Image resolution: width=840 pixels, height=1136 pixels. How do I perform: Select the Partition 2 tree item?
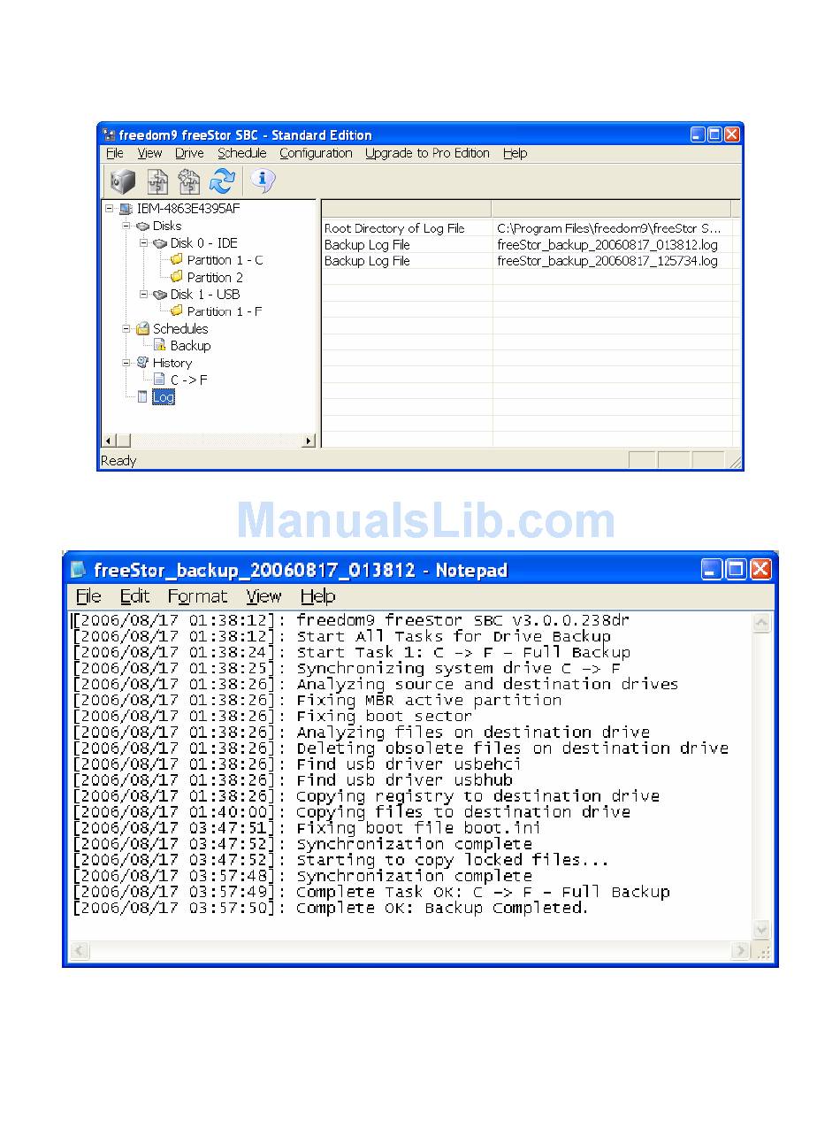[215, 277]
